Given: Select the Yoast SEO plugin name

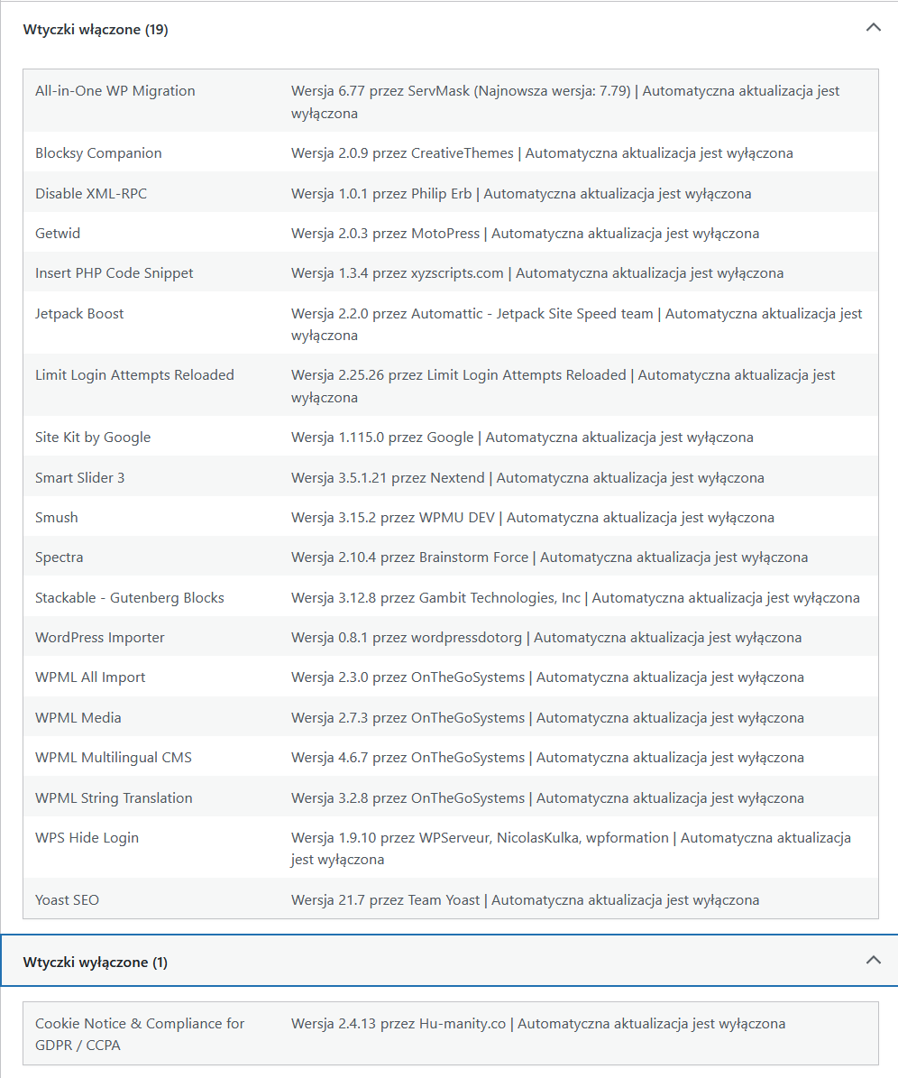Looking at the screenshot, I should (67, 900).
